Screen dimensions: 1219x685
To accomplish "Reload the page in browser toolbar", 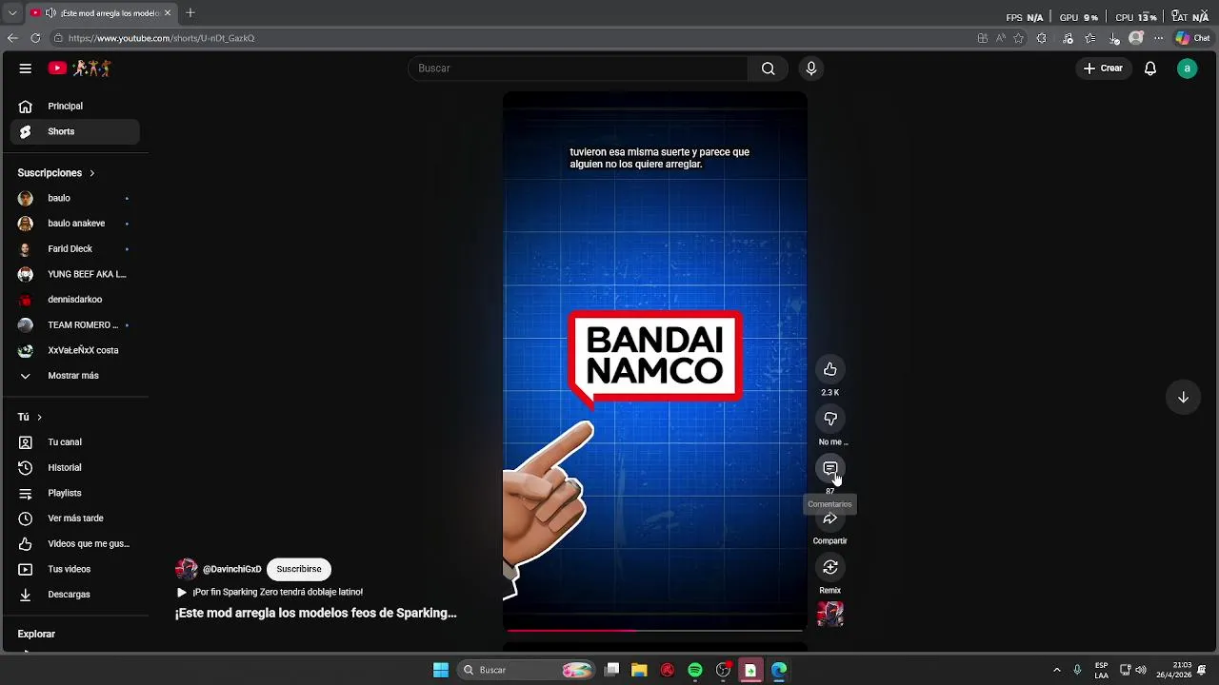I will [x=35, y=38].
